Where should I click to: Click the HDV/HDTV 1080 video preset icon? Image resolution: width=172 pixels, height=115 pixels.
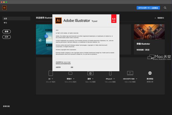pyautogui.click(x=130, y=73)
